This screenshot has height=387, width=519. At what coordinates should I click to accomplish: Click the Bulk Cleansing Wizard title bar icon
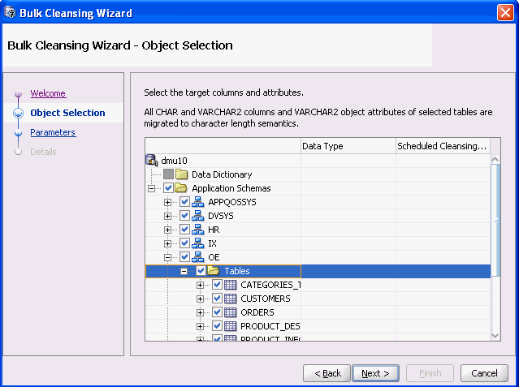click(10, 12)
